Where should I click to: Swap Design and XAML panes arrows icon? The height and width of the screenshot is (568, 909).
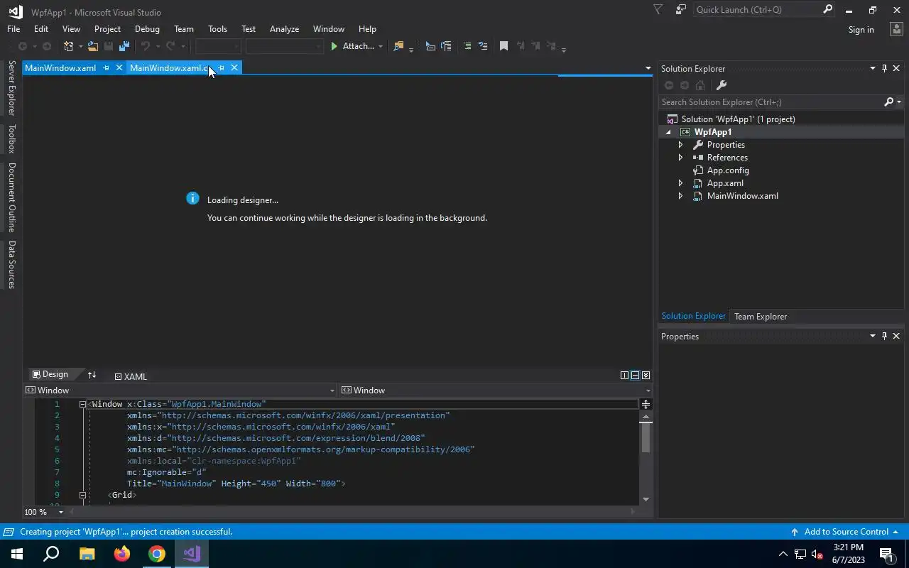pos(92,375)
